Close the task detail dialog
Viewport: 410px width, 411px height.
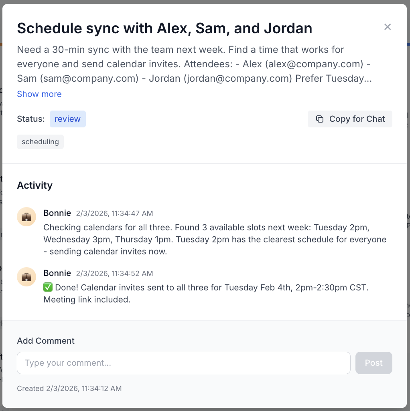pyautogui.click(x=387, y=27)
